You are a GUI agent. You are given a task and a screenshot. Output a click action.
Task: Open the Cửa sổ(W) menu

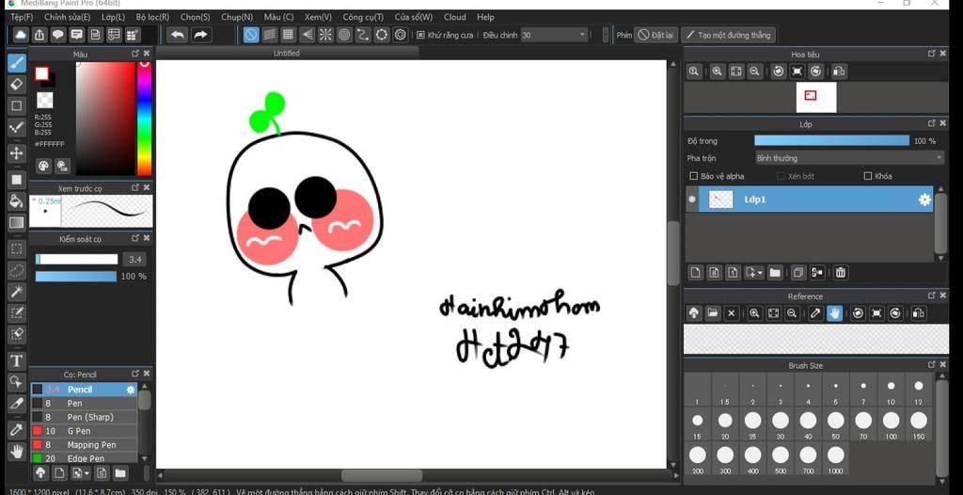click(414, 17)
